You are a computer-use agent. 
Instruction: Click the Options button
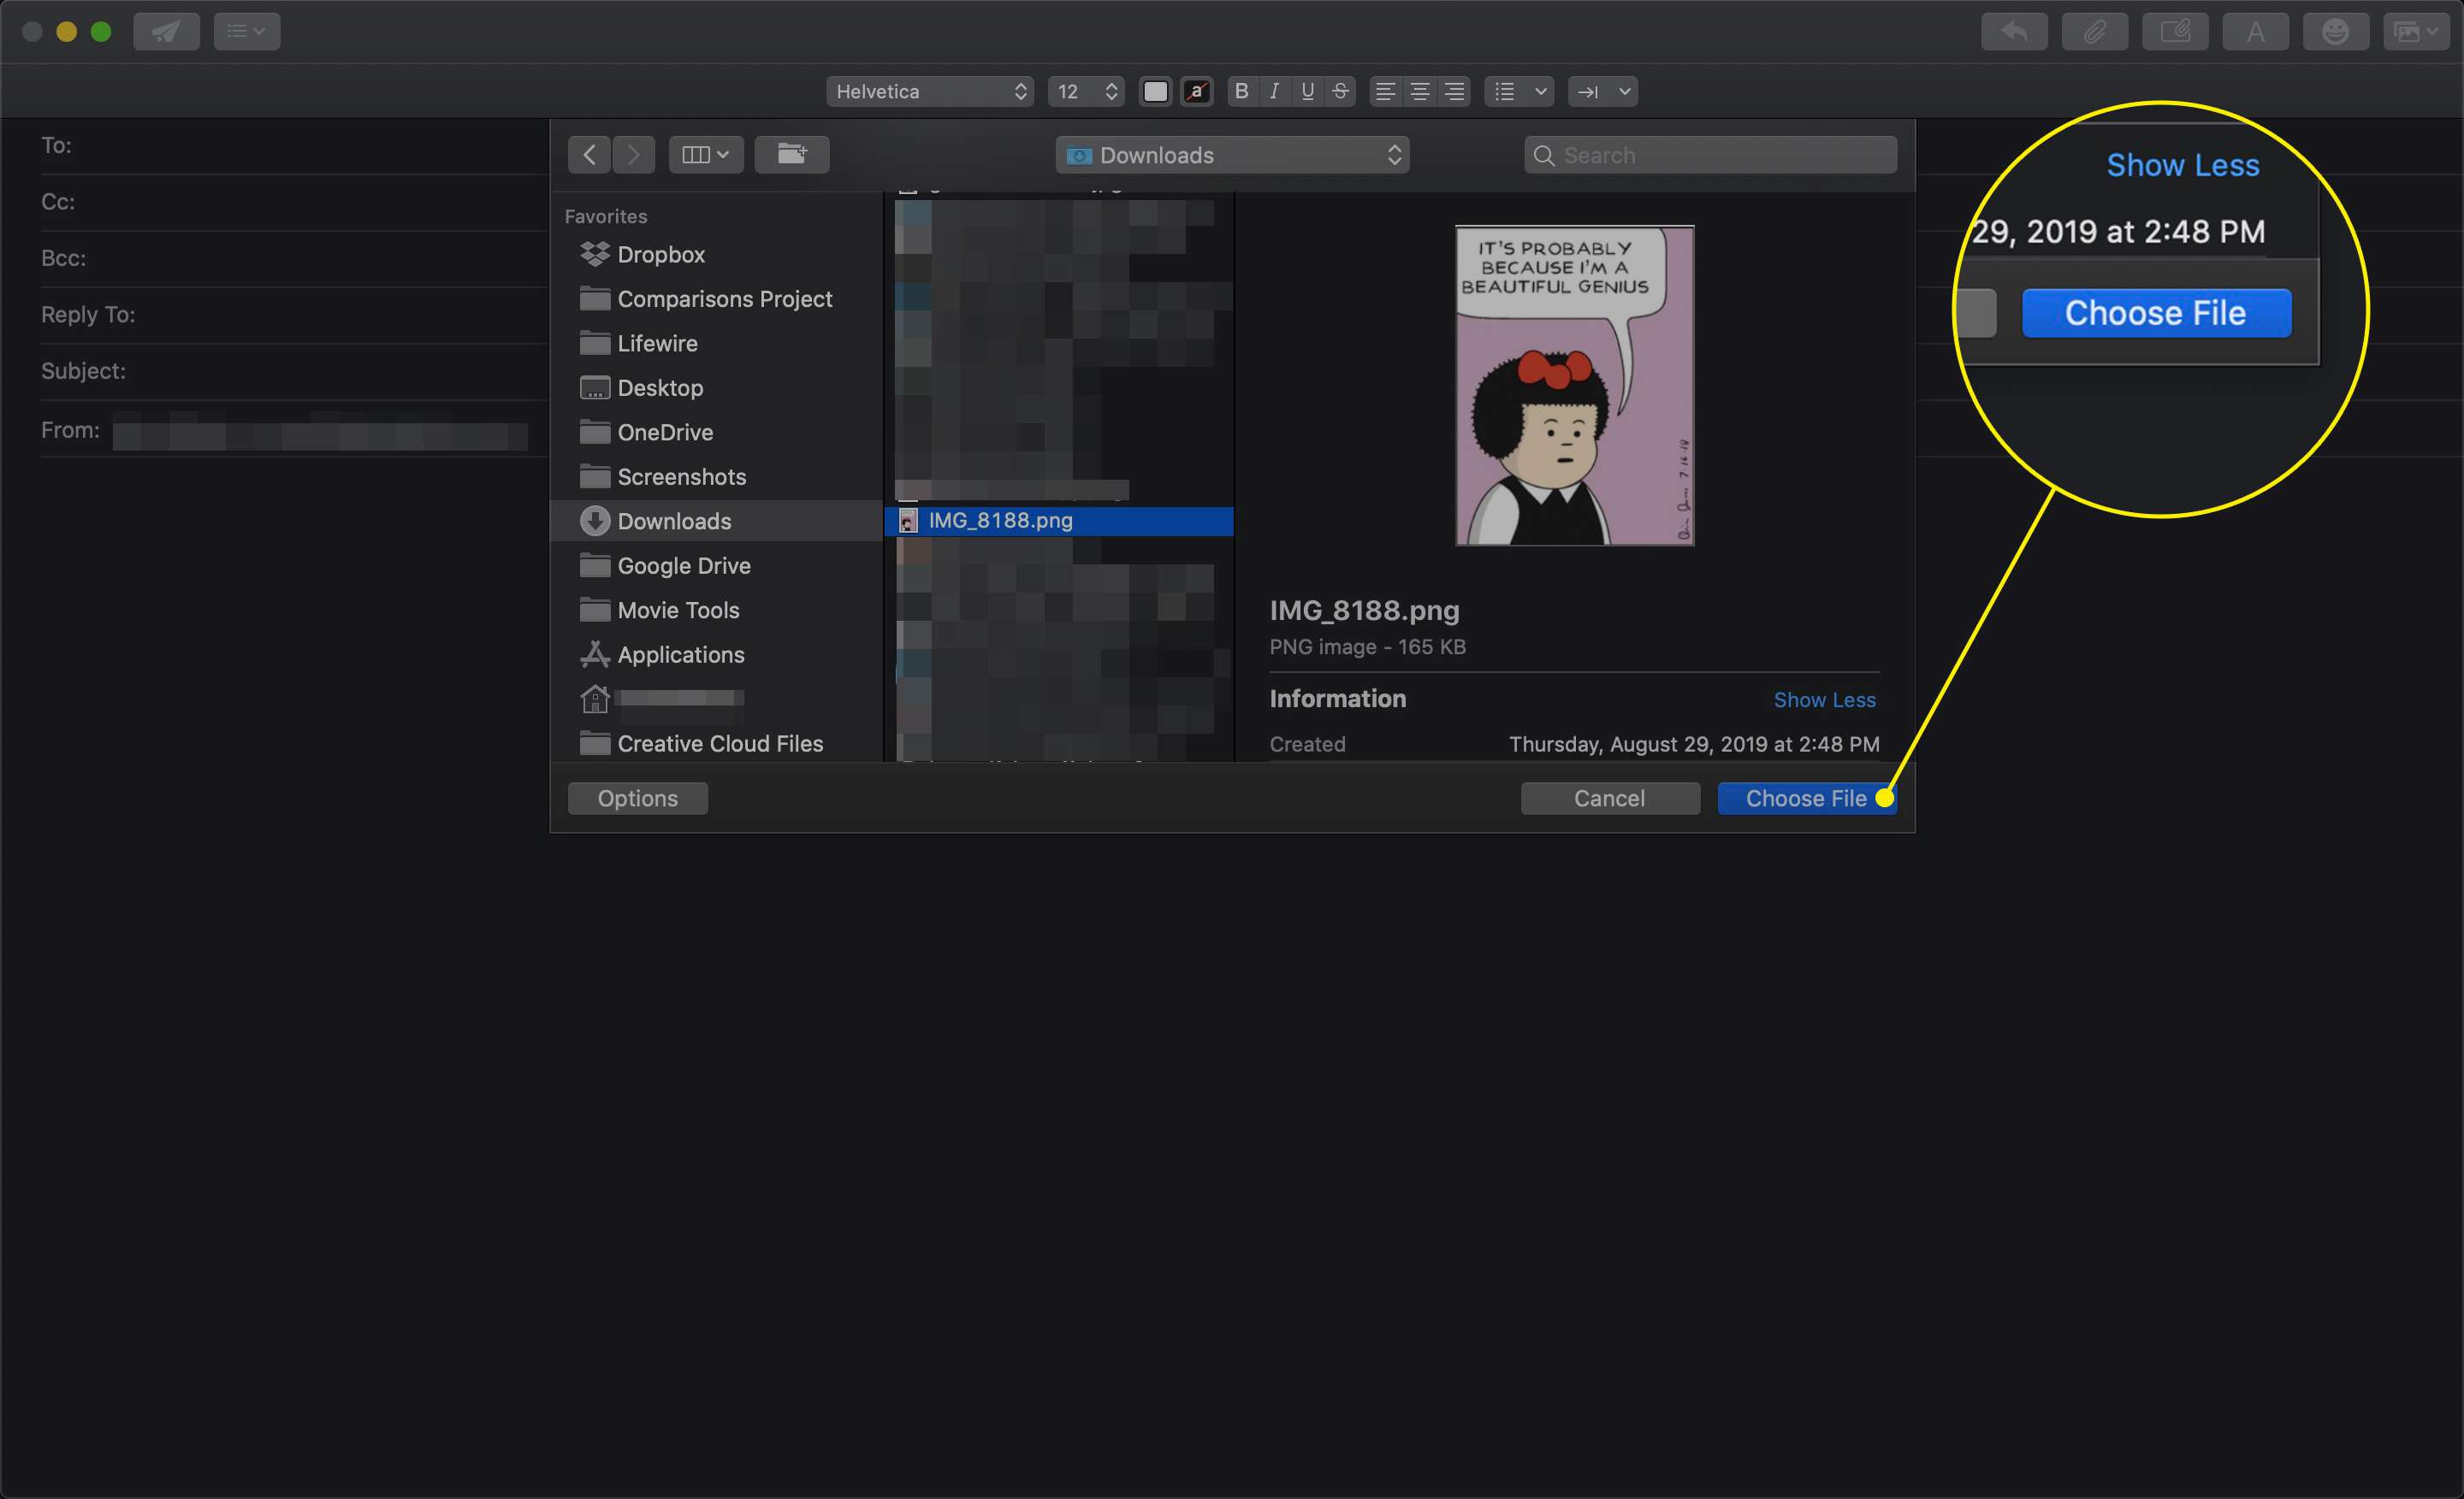click(x=637, y=797)
